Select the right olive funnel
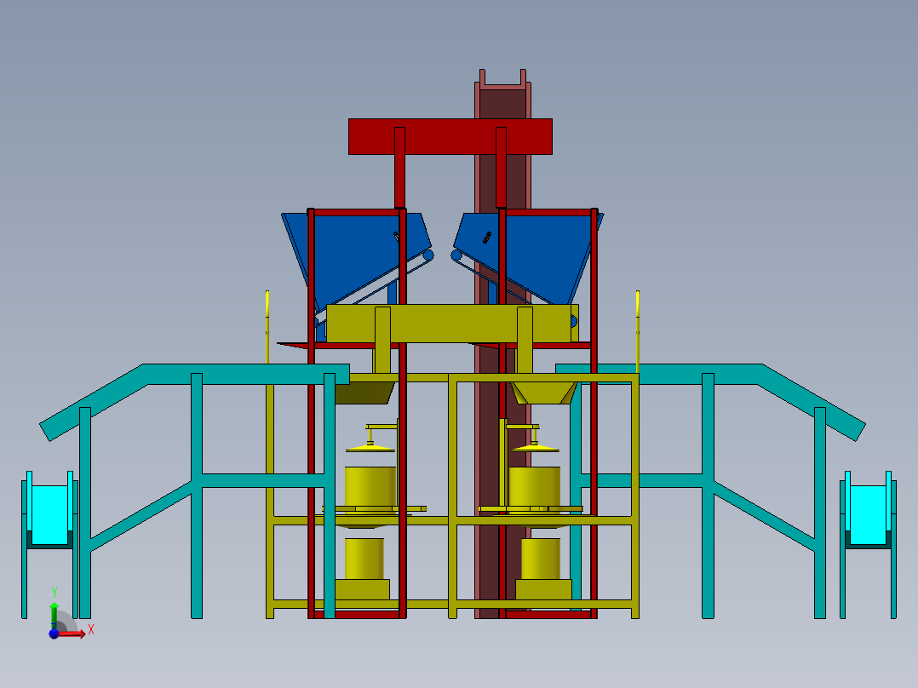This screenshot has height=688, width=918. click(544, 393)
